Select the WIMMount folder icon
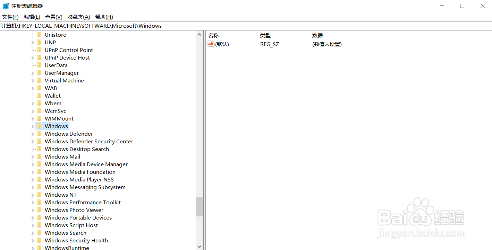The height and width of the screenshot is (250, 492). 39,118
